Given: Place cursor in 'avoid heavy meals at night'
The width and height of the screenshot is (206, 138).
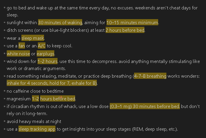Looking at the screenshot, I should coord(34,122).
